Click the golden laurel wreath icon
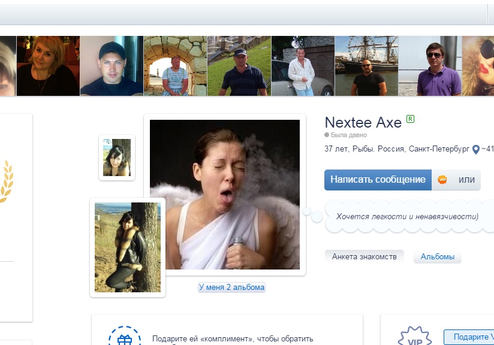The width and height of the screenshot is (494, 345). pos(6,181)
